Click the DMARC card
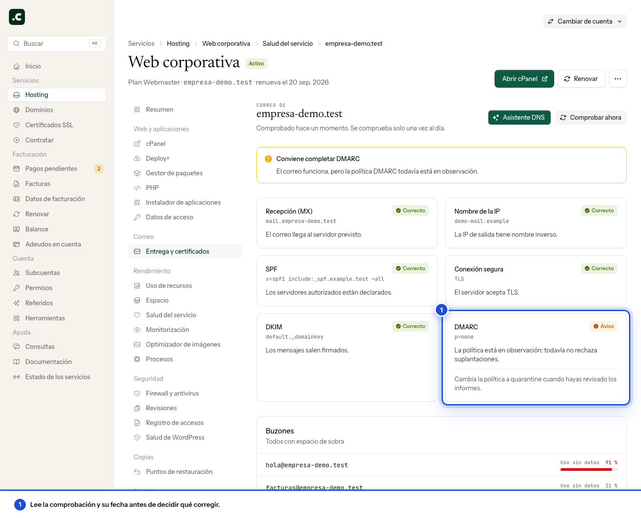641x518 pixels. pos(536,358)
